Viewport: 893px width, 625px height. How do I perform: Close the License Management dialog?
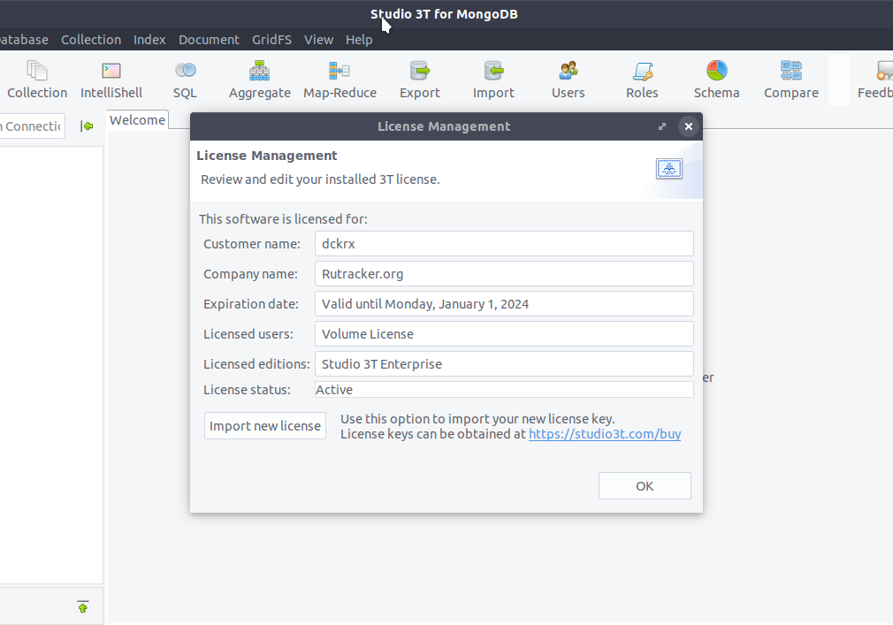point(689,126)
